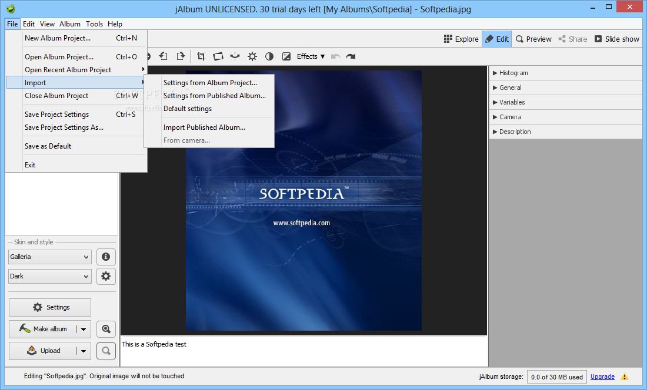Click the caption field 'This is a Softpedia test'
Viewport: 647px width, 390px height.
(304, 351)
